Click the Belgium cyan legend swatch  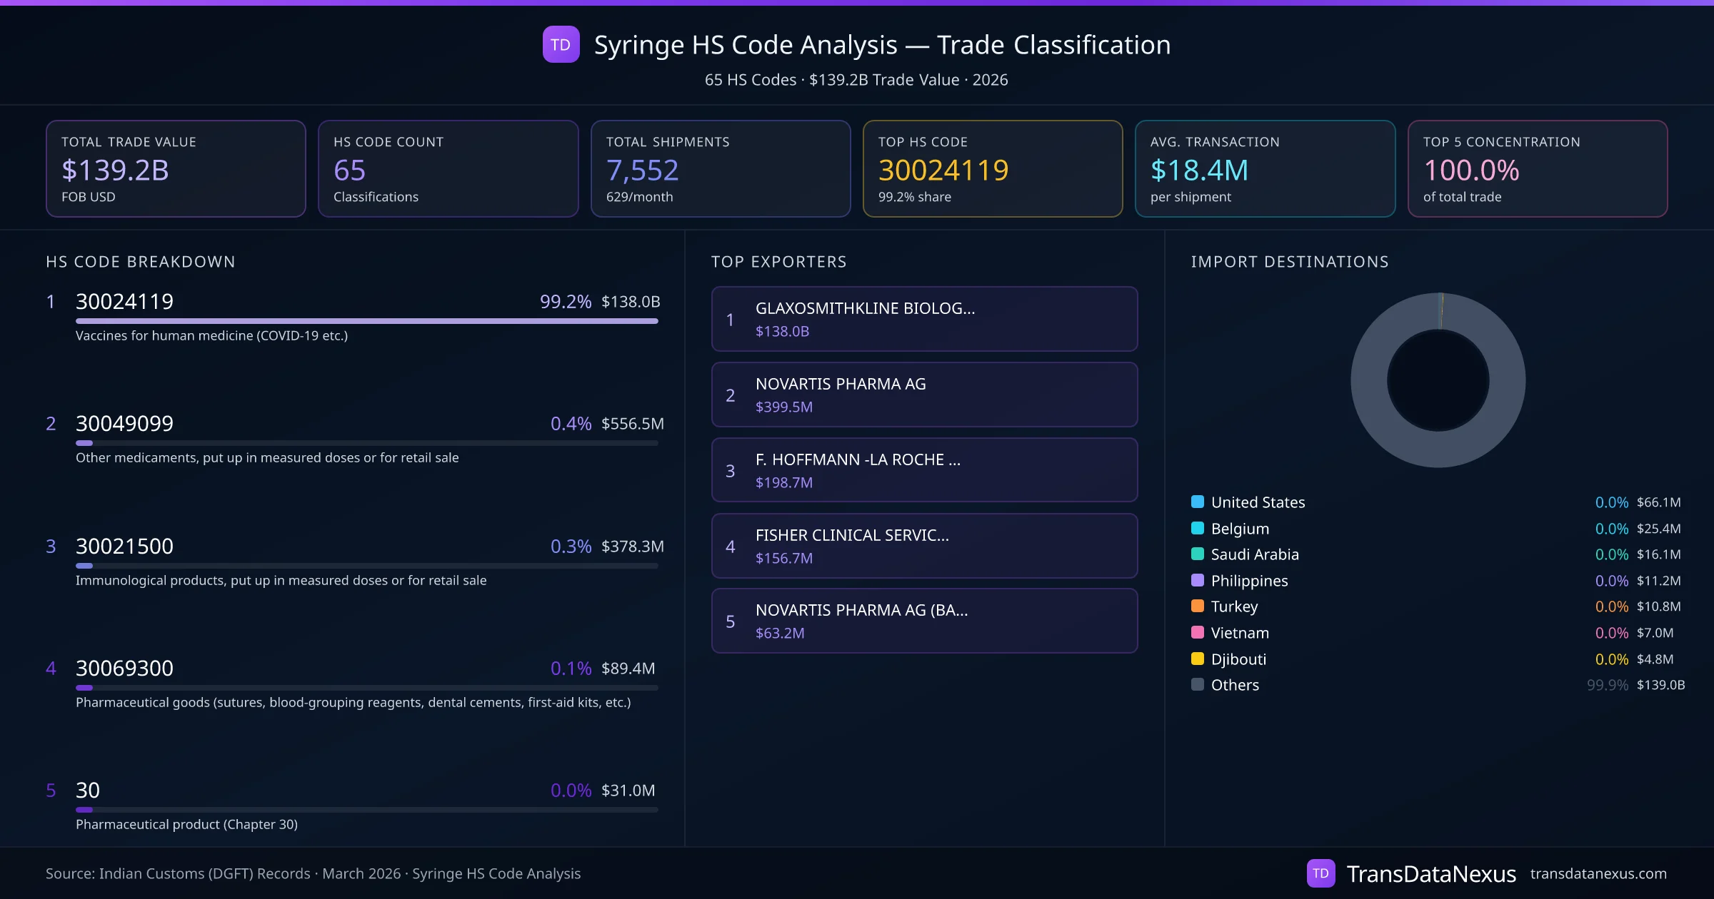[x=1198, y=528]
